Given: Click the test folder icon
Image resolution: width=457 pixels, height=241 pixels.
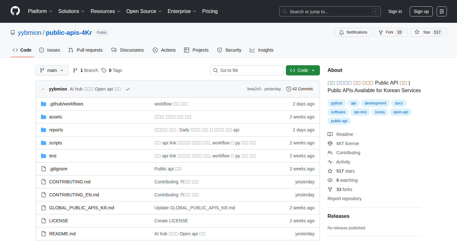Looking at the screenshot, I should [43, 156].
